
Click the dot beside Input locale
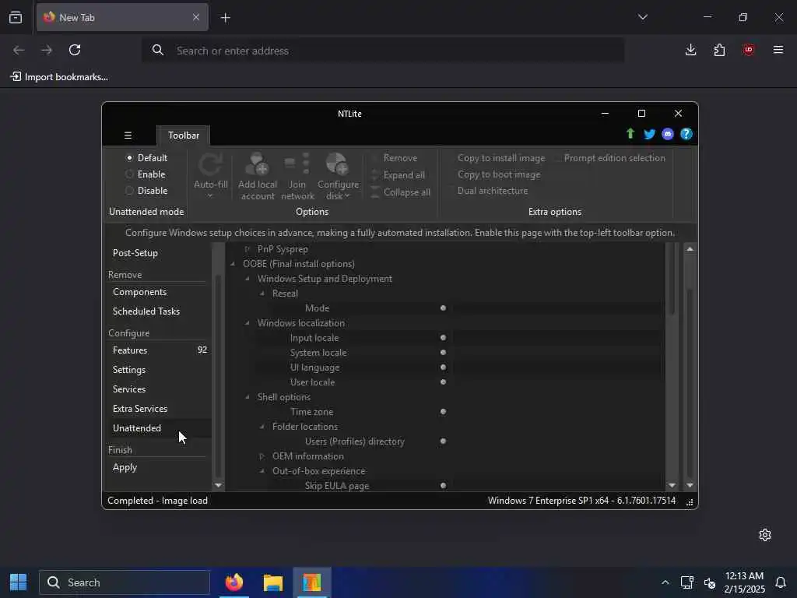point(443,338)
